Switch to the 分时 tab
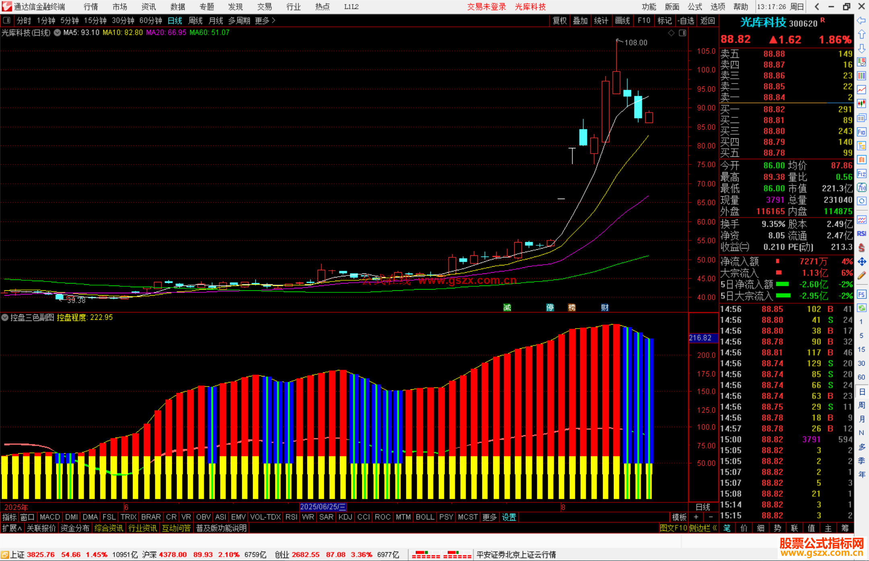The image size is (869, 561). point(24,21)
